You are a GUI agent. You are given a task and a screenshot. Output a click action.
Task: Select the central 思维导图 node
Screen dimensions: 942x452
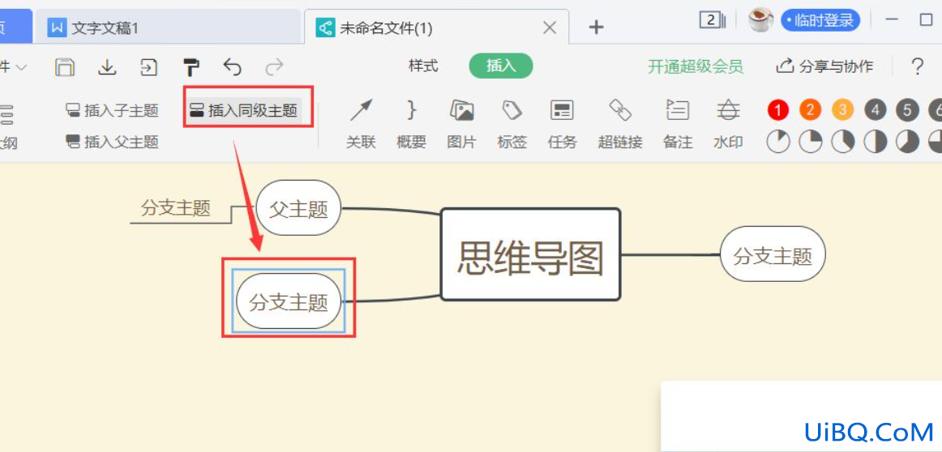point(530,254)
